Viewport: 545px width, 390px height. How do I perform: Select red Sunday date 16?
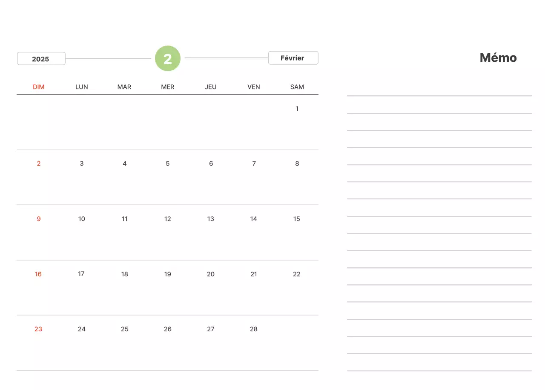point(38,274)
